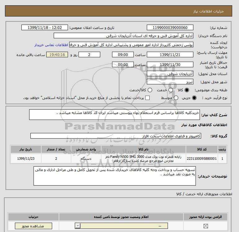Click the goods group field کامپیوتر و فناوری
239x232 pixels.
pyautogui.click(x=116, y=136)
